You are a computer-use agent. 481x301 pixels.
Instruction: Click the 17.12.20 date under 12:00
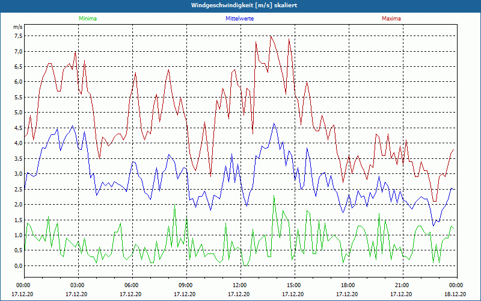pyautogui.click(x=239, y=294)
